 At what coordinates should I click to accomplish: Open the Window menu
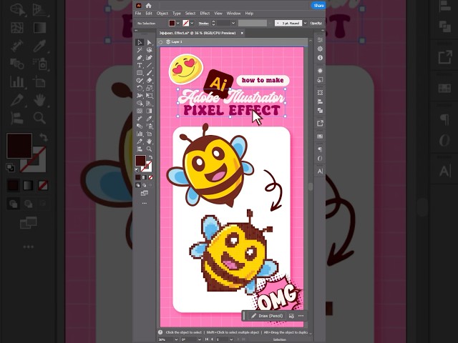(234, 14)
